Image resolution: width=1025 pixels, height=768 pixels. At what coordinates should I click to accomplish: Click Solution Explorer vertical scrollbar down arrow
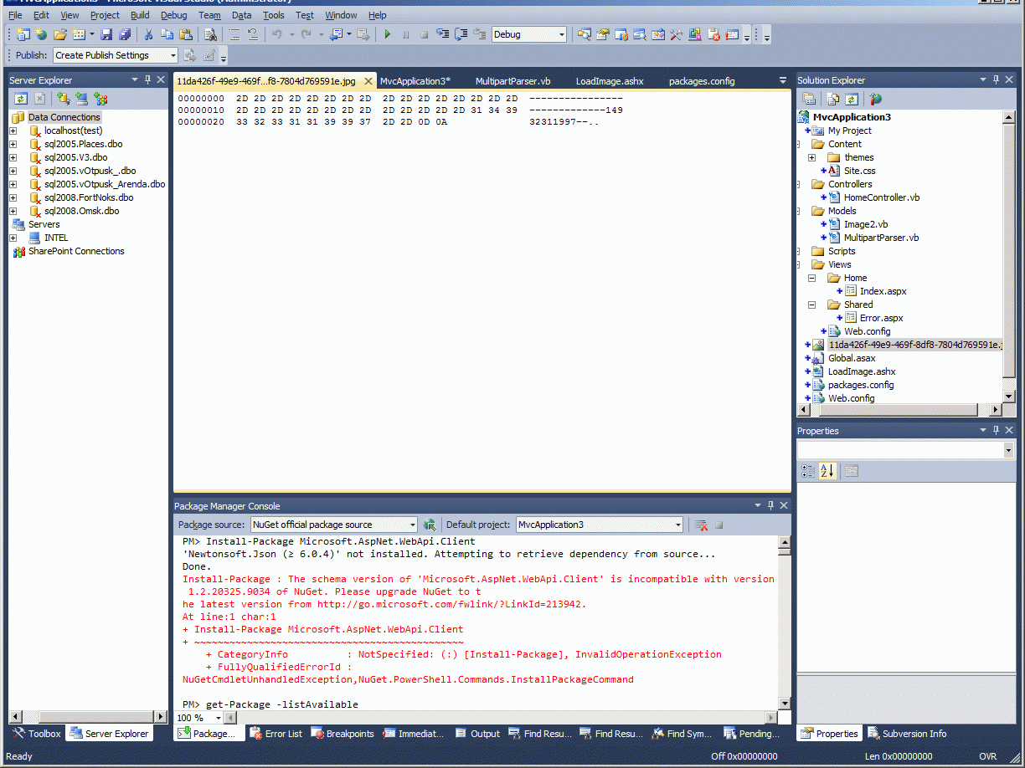(x=1009, y=397)
